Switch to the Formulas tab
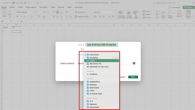195x110 pixels. pos(43,7)
